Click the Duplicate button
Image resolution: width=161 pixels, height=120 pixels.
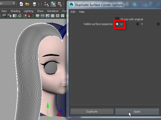pyautogui.click(x=92, y=111)
